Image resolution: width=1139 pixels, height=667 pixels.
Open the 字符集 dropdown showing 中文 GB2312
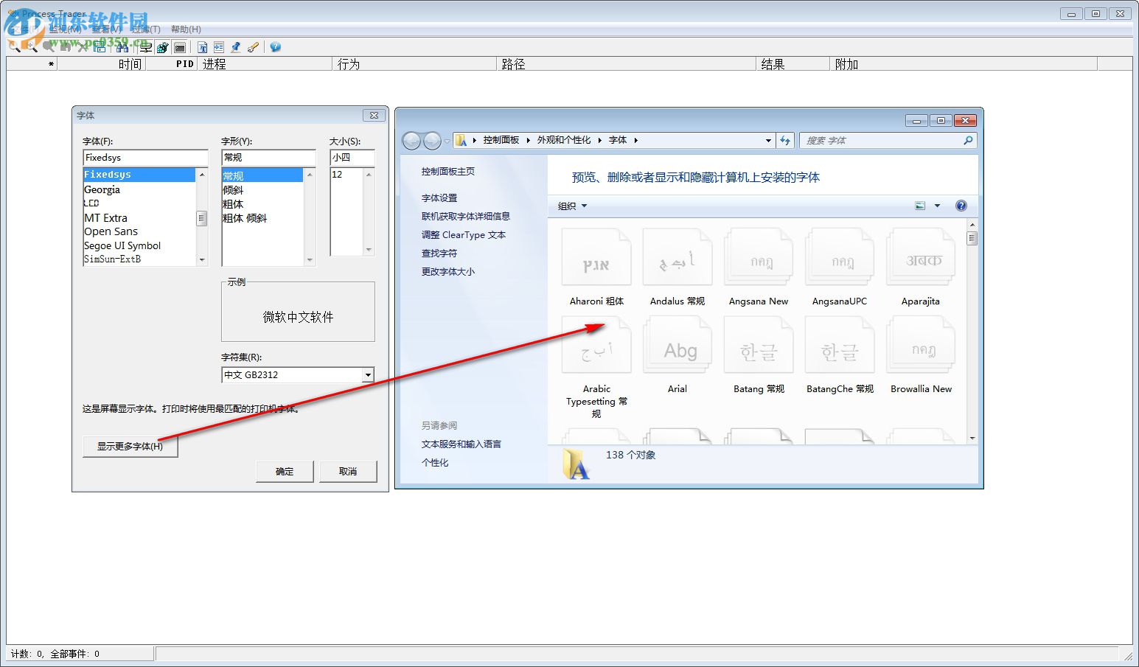[367, 375]
